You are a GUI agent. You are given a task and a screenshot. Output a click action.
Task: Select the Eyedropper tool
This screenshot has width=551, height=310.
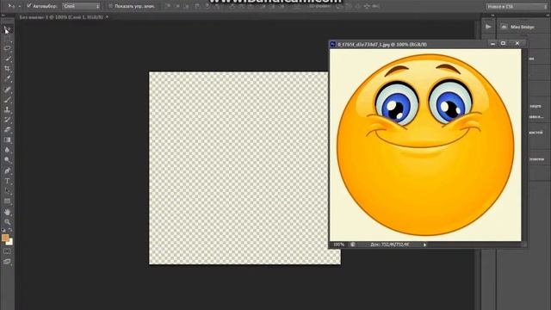click(x=8, y=78)
